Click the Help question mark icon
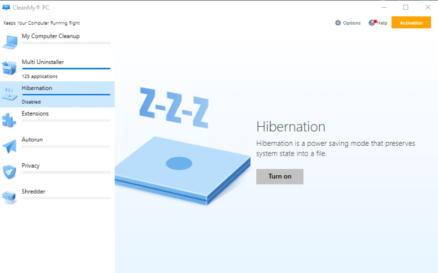438x273 pixels. [x=372, y=23]
